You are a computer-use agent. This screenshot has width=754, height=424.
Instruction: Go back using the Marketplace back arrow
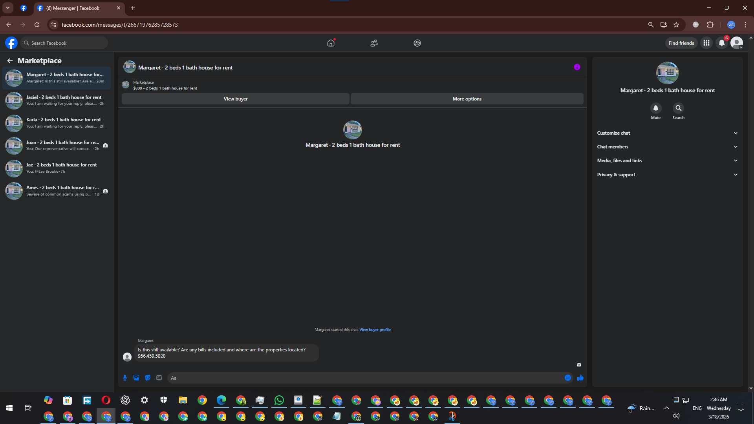coord(10,60)
